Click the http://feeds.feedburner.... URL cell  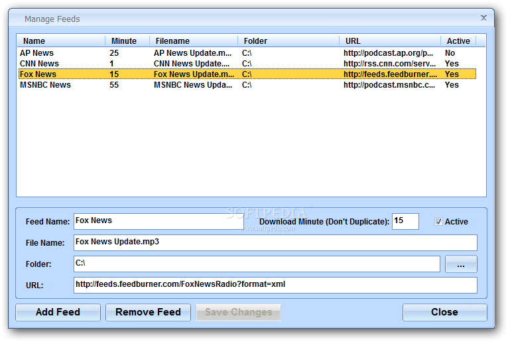coord(390,74)
